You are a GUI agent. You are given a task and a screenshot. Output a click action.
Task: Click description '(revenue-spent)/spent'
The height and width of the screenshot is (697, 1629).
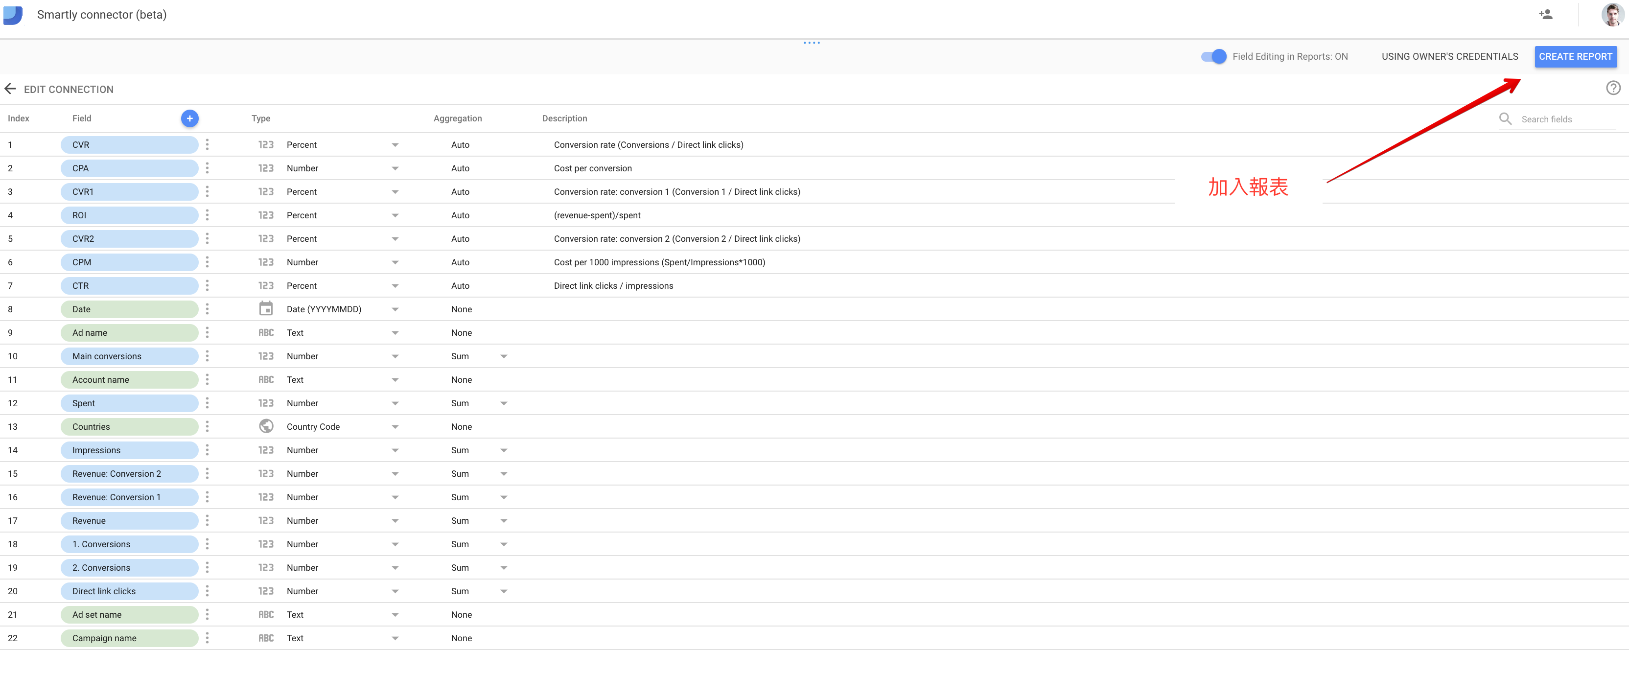point(597,215)
